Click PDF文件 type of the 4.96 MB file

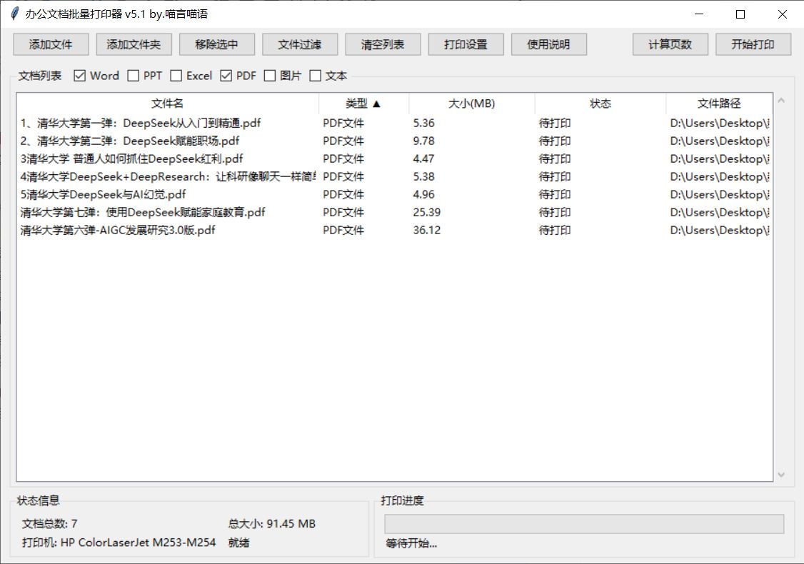click(343, 195)
